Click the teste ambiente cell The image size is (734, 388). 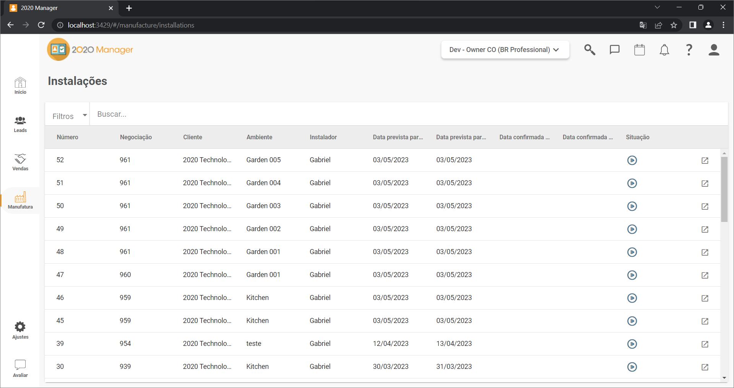coord(254,344)
